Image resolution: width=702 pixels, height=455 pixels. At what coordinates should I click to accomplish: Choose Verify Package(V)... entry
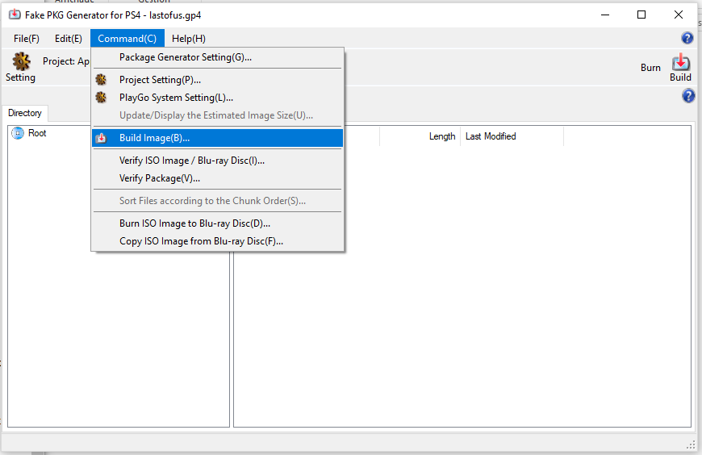click(218, 178)
